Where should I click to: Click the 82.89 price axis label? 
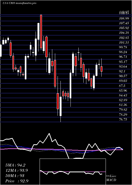click(123, 100)
